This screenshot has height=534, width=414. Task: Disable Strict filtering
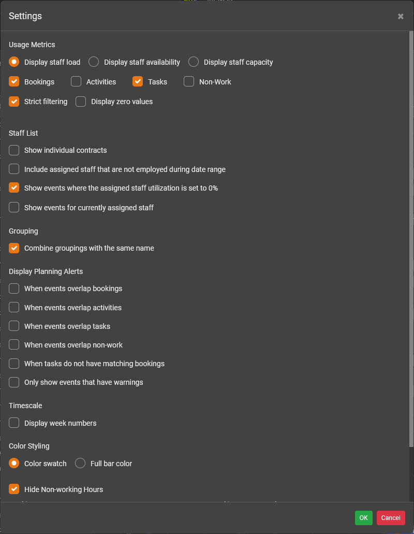14,102
